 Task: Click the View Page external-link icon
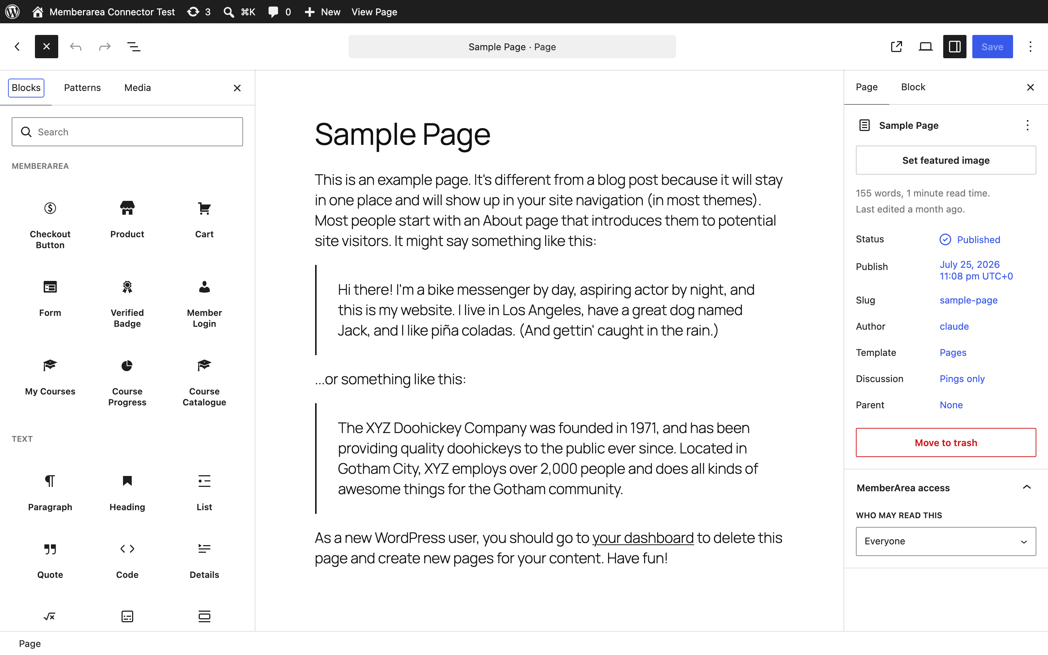pos(896,46)
